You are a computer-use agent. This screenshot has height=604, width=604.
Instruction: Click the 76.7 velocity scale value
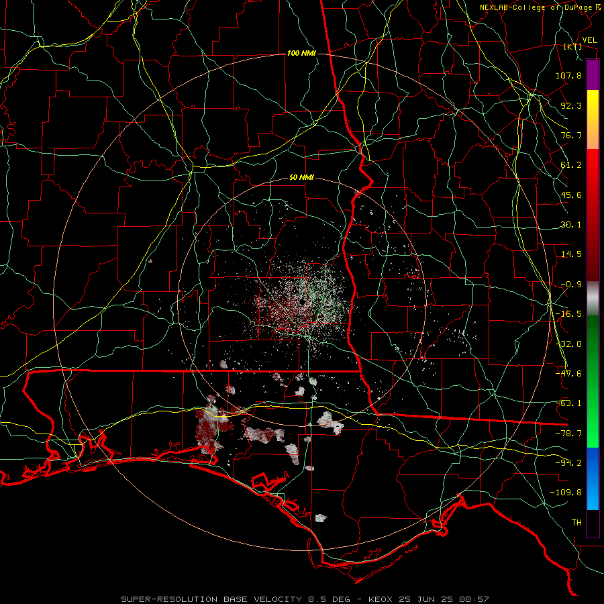click(x=571, y=135)
